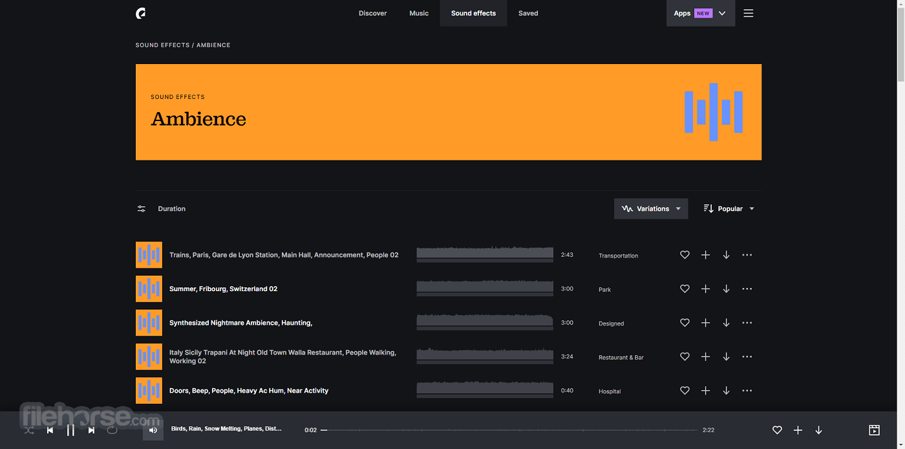The height and width of the screenshot is (449, 905).
Task: Download Summer, Fribourg, Switzerland 02
Action: (726, 289)
